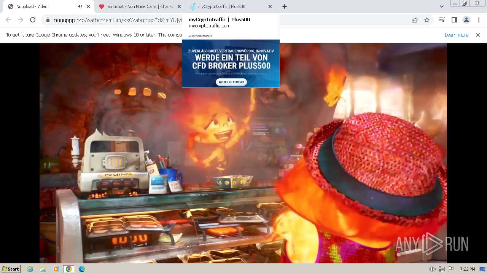The width and height of the screenshot is (487, 274).
Task: Open the Chrome profile menu
Action: [x=466, y=20]
